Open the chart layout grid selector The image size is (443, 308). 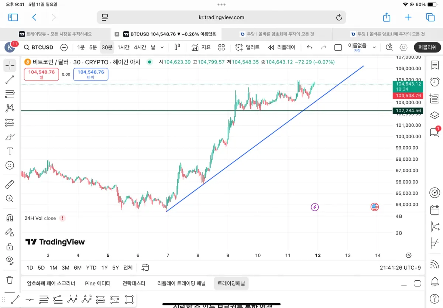coord(221,47)
